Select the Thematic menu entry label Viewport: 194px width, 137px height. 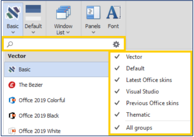(x=138, y=115)
